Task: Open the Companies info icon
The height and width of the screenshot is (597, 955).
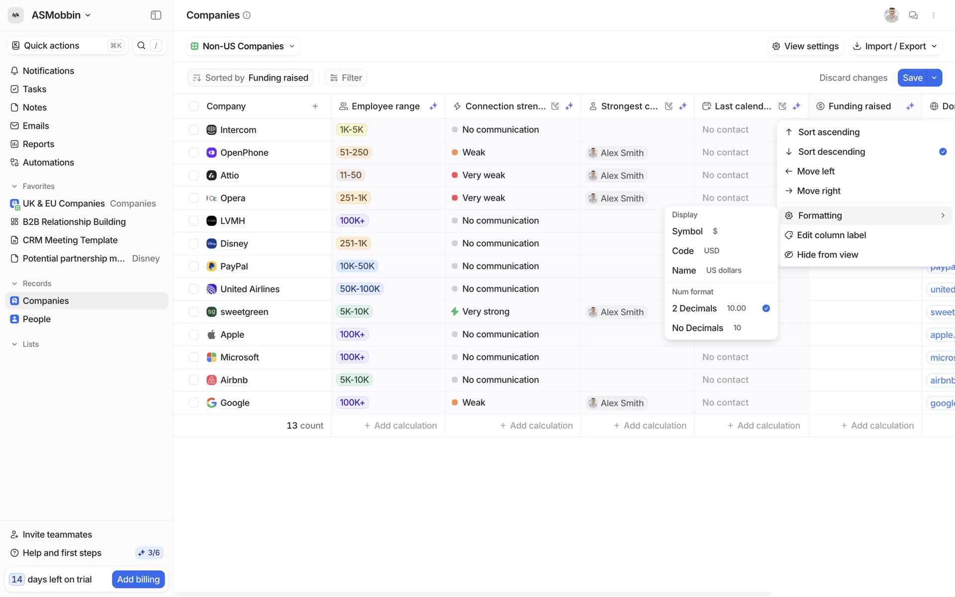Action: [x=247, y=15]
